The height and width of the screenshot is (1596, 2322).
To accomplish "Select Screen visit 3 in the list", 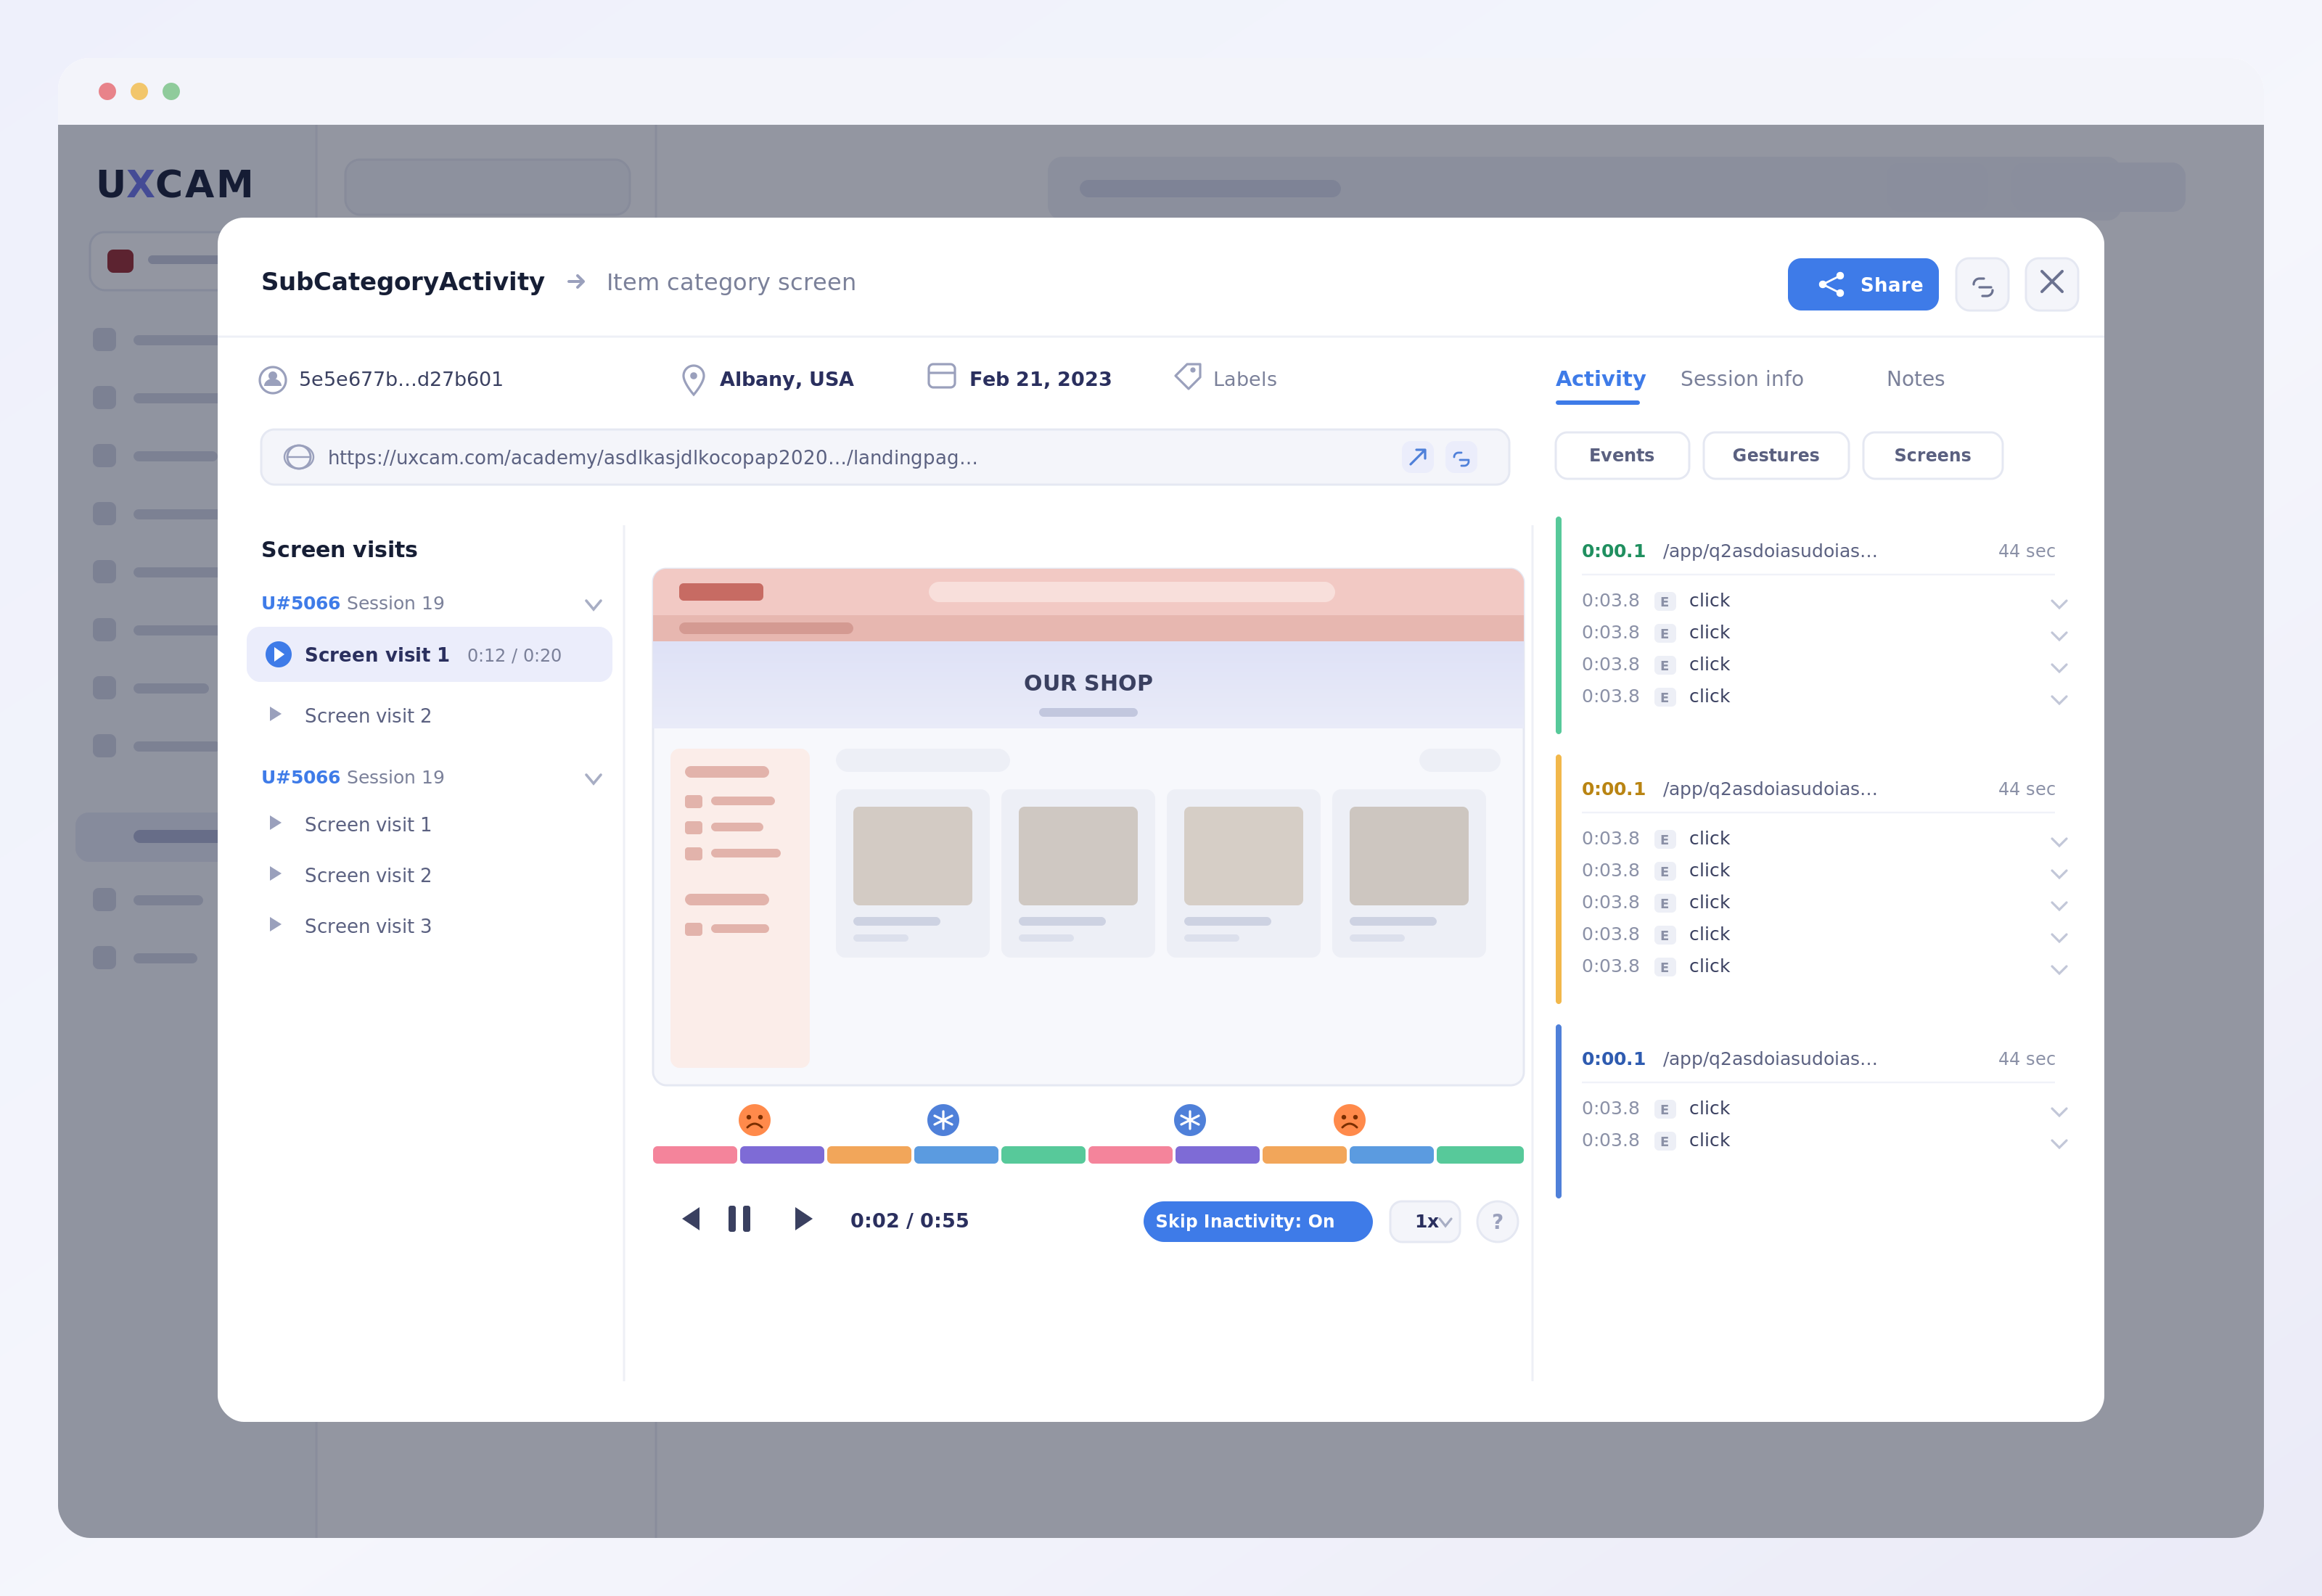I will coord(367,926).
